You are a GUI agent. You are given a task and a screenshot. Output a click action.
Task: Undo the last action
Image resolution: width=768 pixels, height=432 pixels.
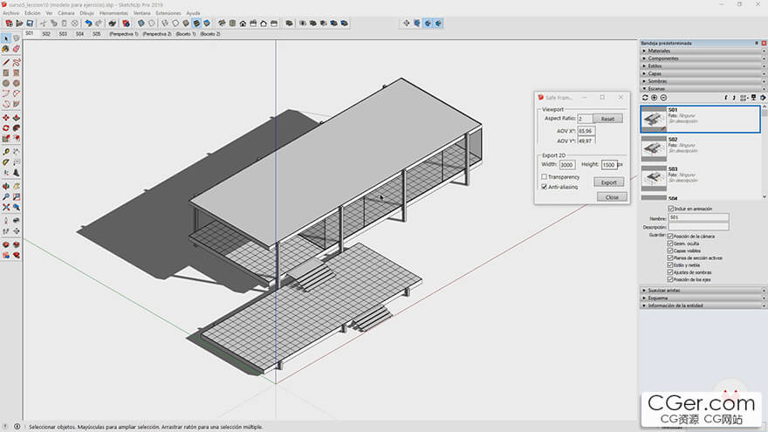[88, 23]
